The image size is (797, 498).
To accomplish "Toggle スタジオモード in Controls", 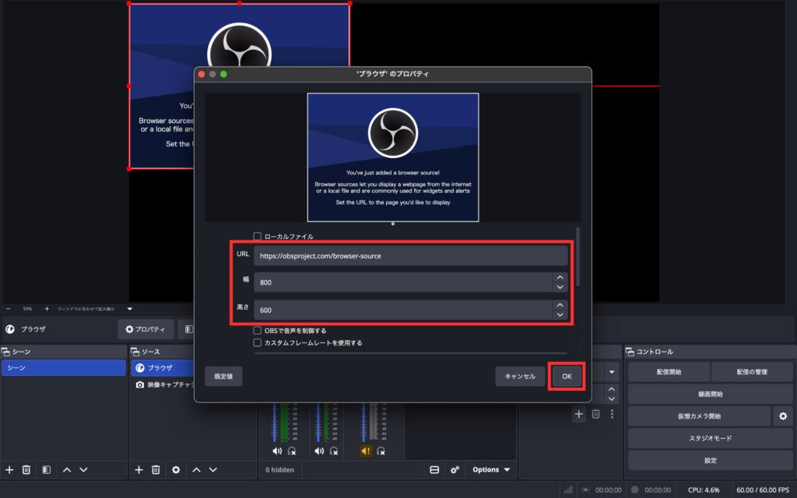I will click(710, 438).
